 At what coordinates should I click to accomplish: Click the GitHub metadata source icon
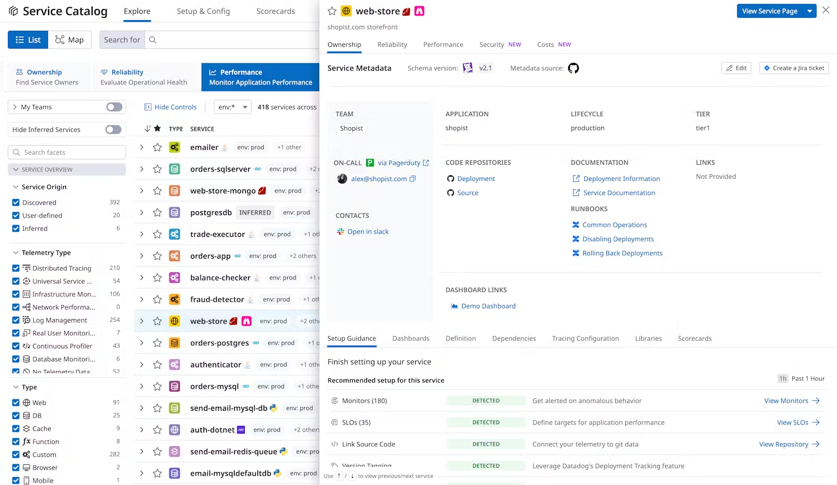573,68
